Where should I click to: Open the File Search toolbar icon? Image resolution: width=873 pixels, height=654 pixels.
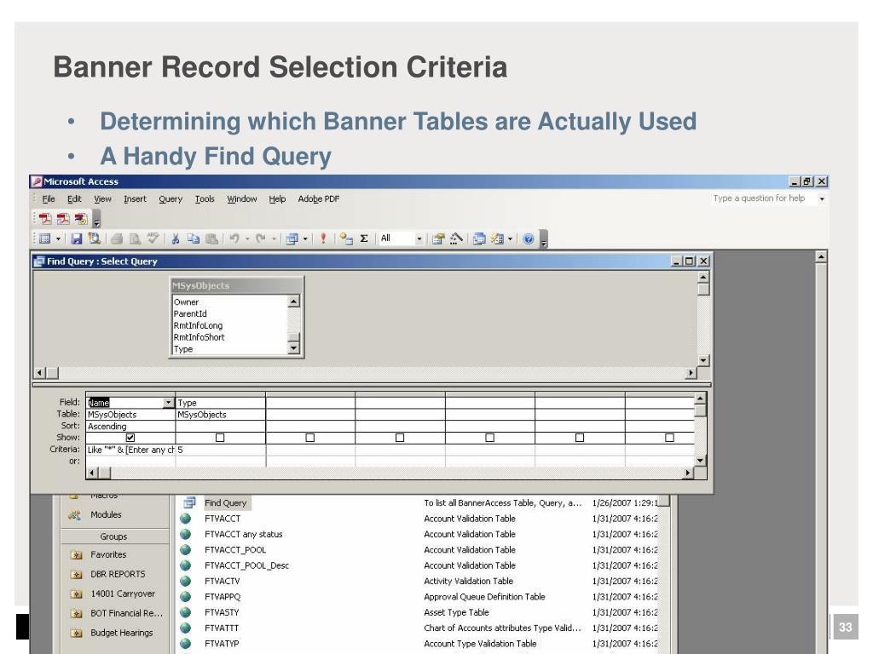[x=94, y=238]
